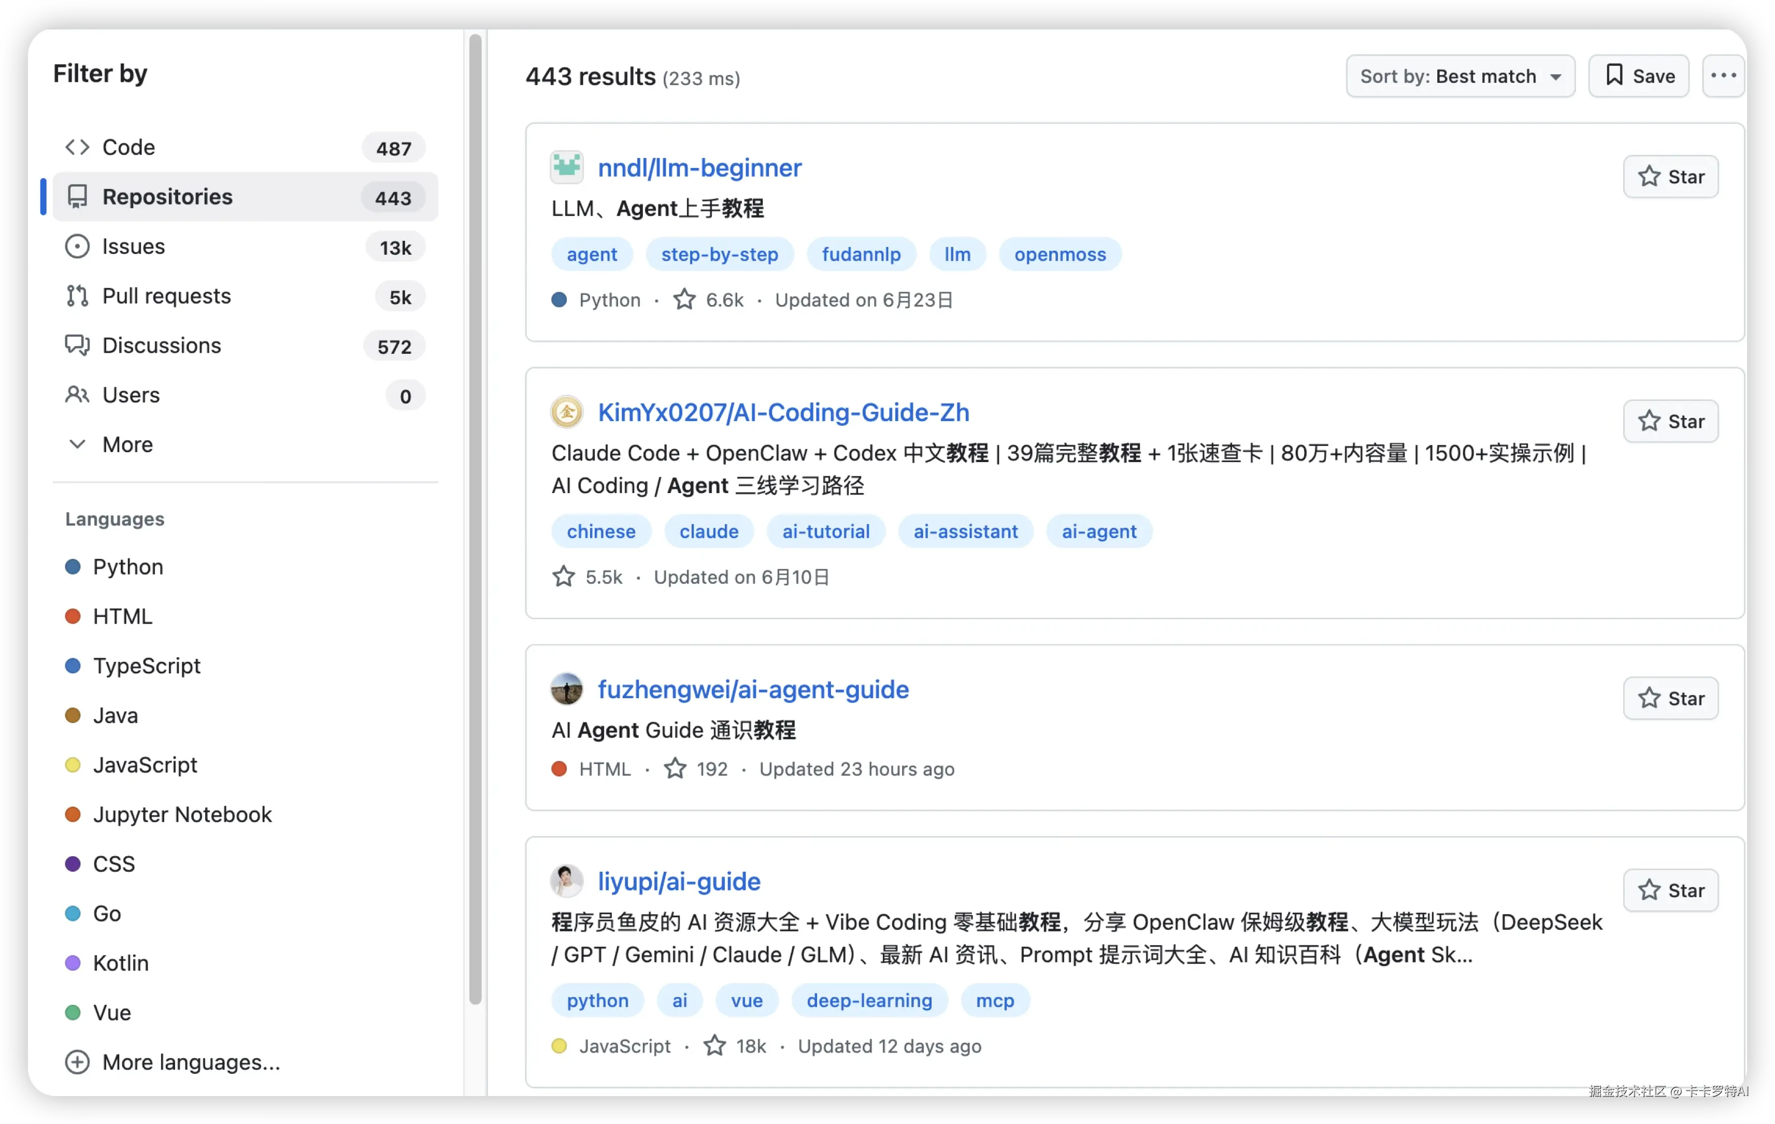Open the three-dot options menu

tap(1723, 75)
